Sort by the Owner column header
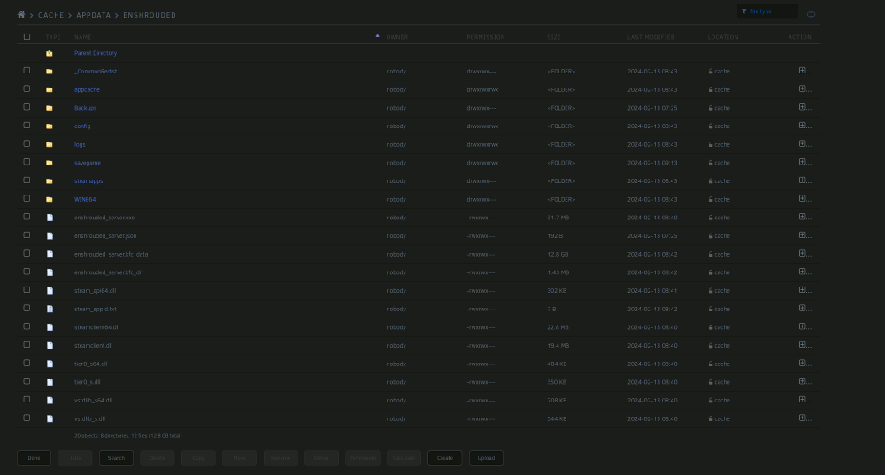This screenshot has width=885, height=475. pos(396,37)
